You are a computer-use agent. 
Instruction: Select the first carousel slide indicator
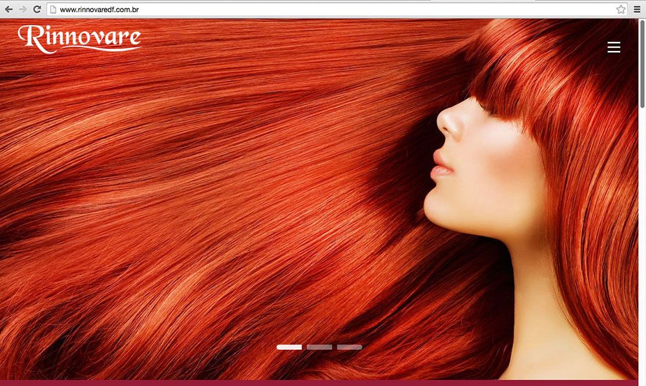(289, 347)
